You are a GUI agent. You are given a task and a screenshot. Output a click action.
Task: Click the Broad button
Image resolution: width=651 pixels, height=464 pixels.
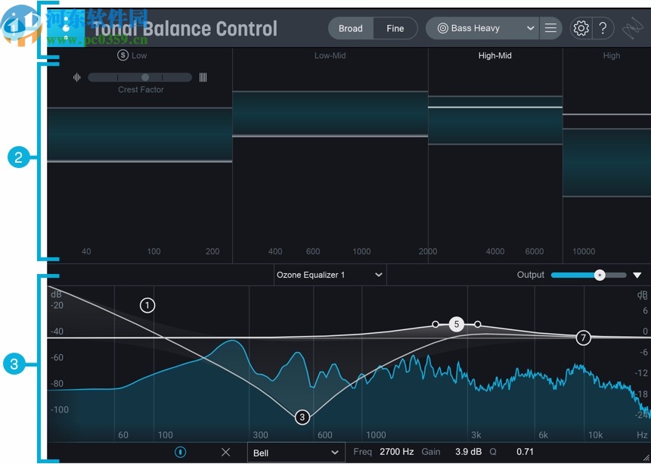tap(350, 28)
